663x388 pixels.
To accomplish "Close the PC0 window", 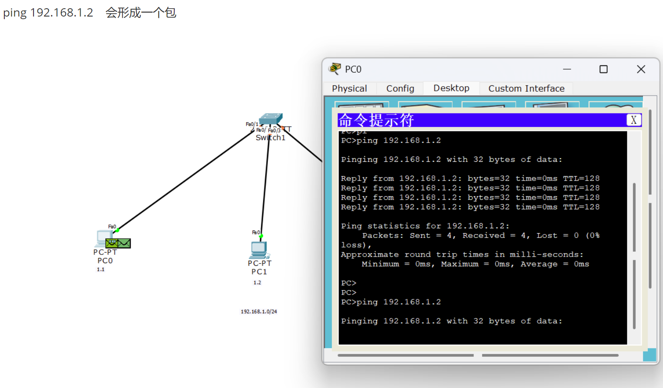I will (x=641, y=69).
